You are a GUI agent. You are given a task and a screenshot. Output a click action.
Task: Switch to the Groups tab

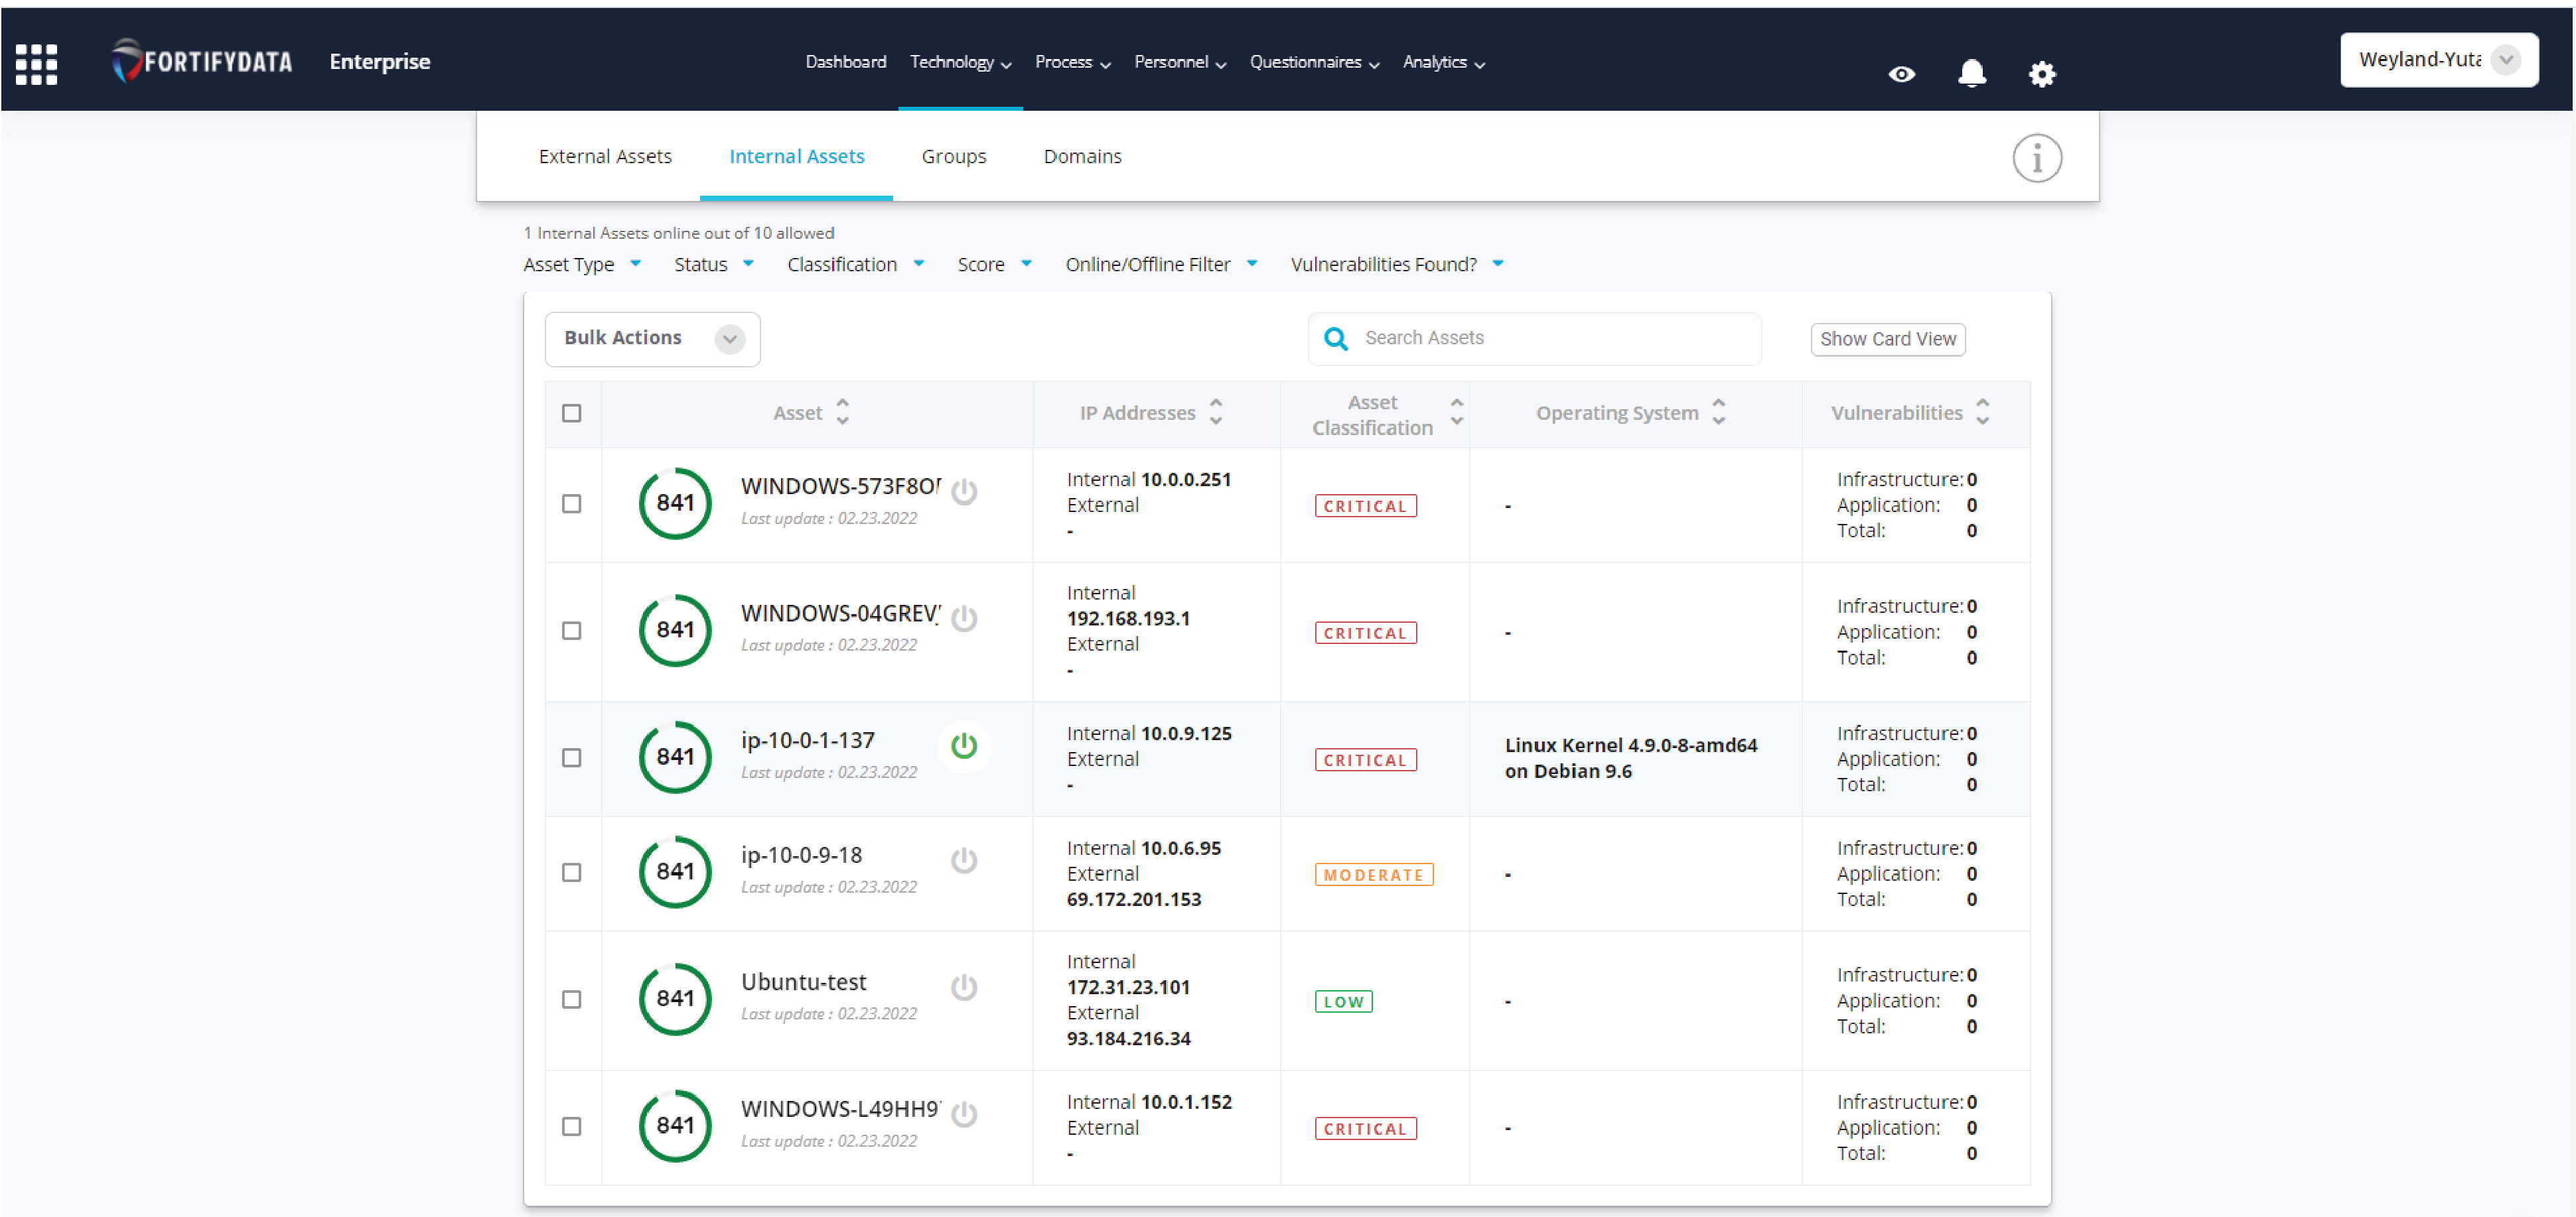(953, 156)
